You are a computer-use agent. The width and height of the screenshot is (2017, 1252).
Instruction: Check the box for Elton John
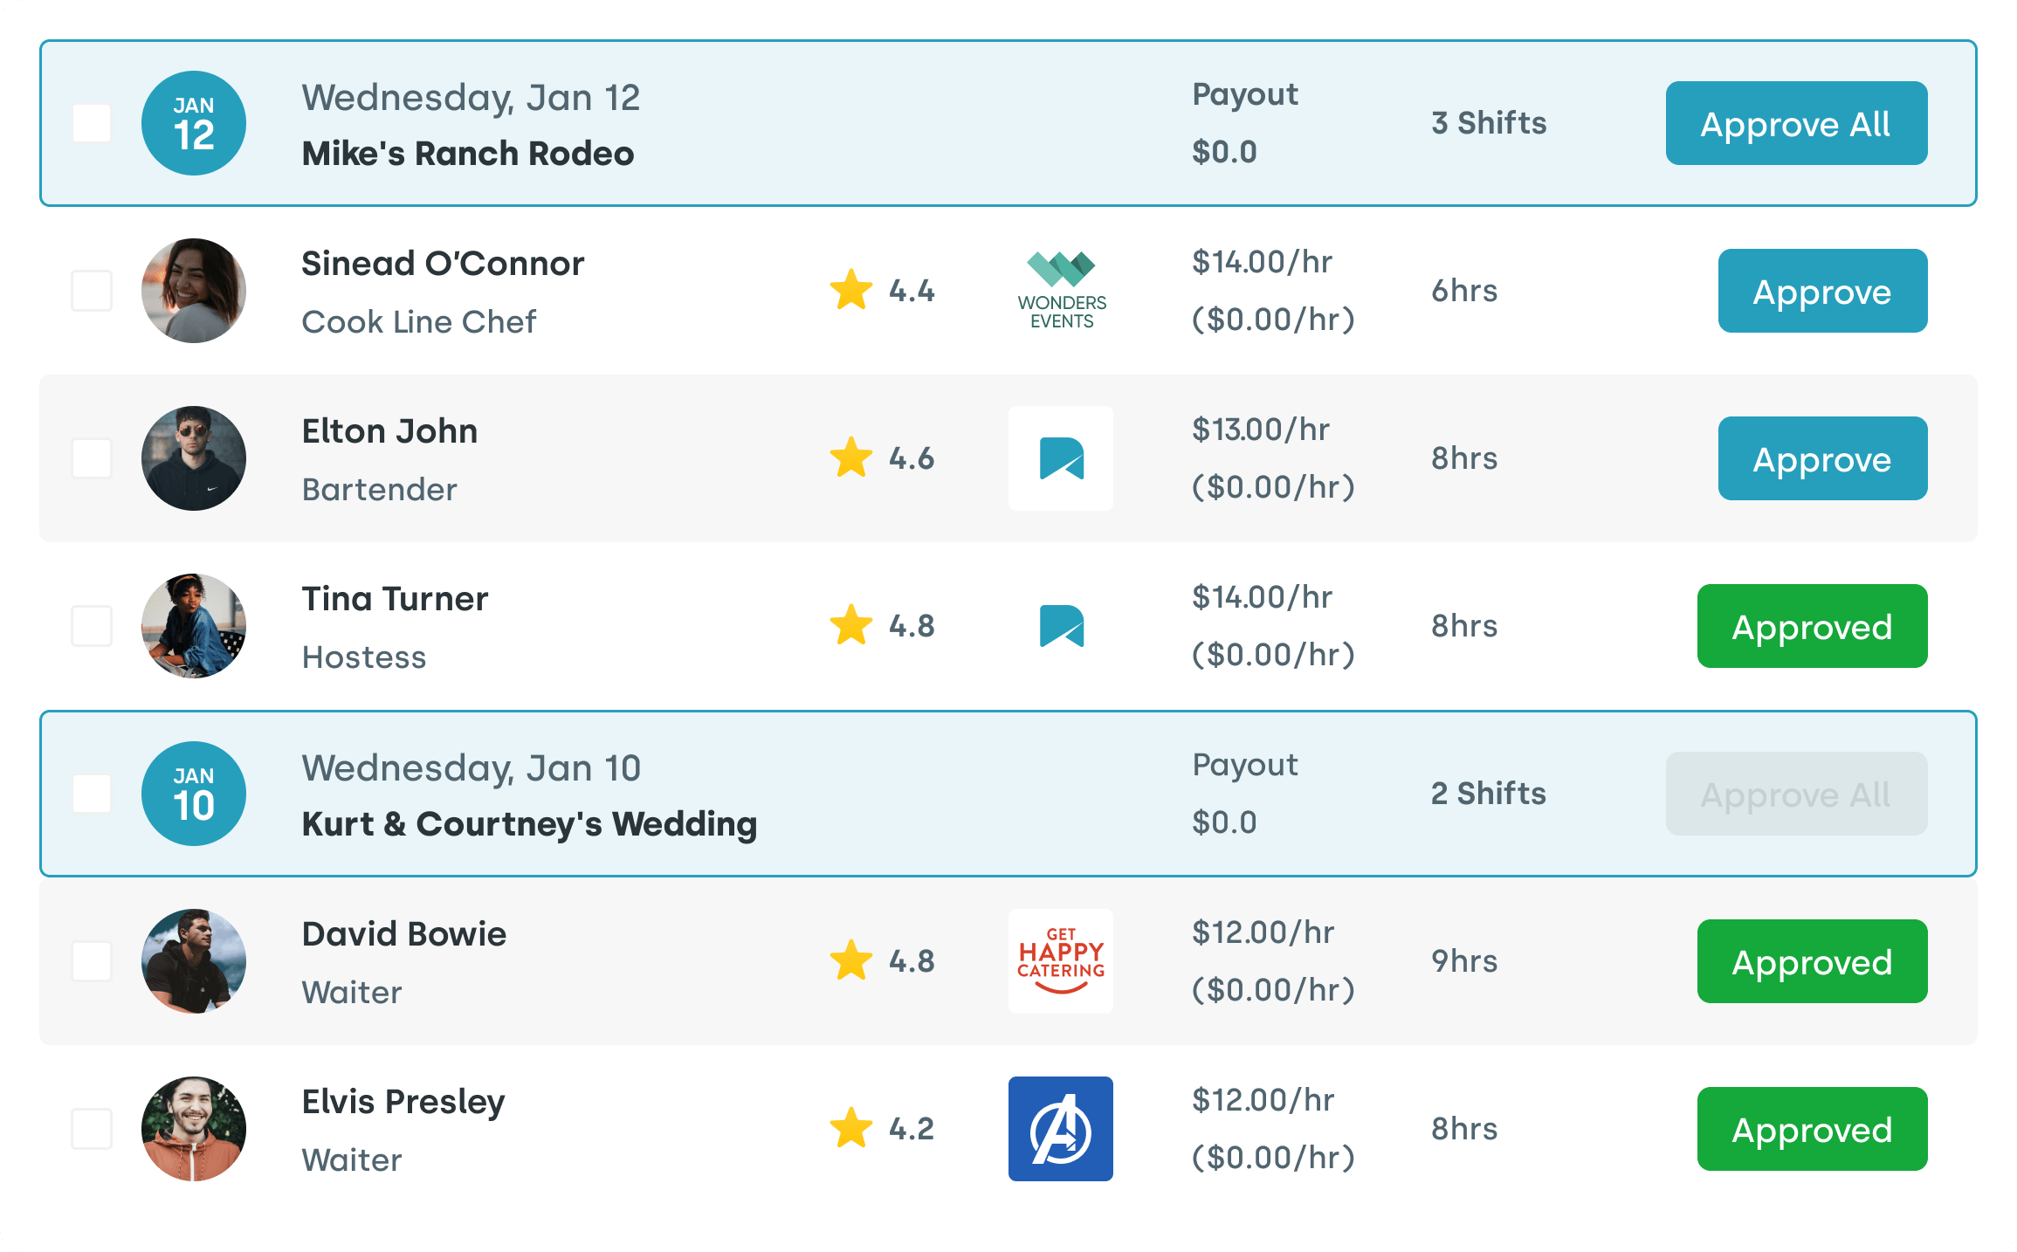click(x=92, y=458)
